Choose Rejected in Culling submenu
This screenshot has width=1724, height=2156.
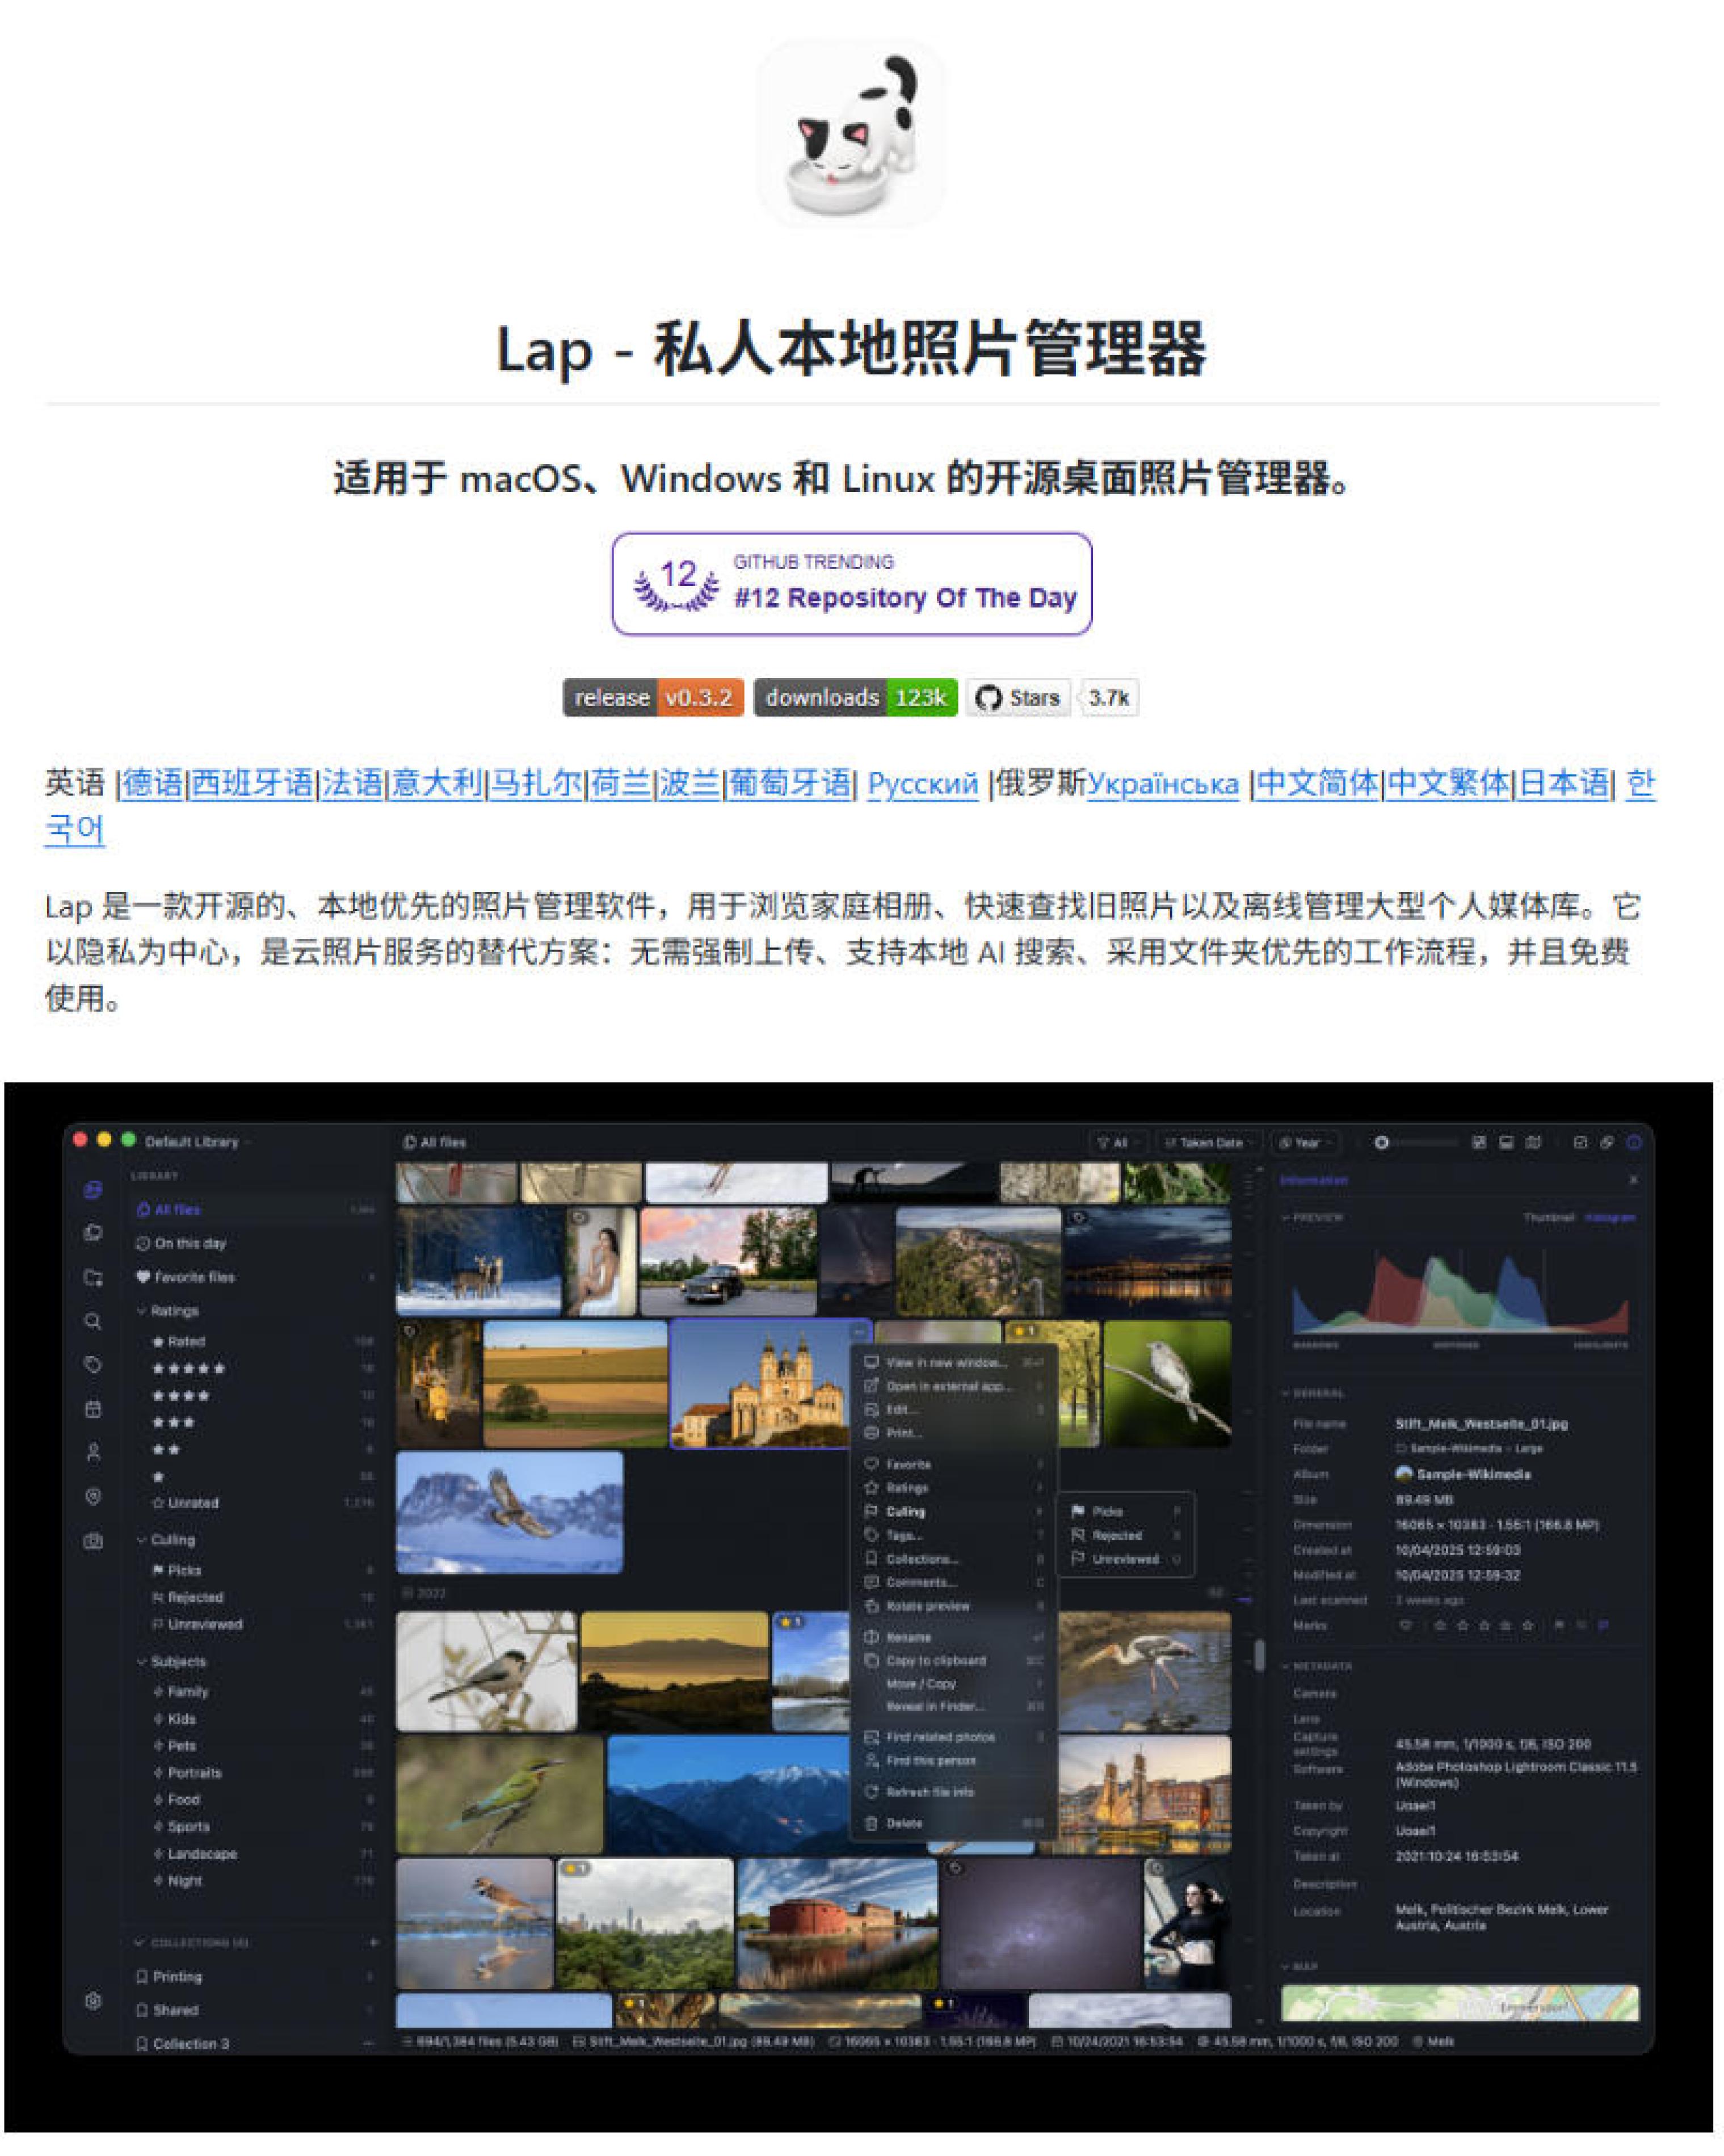tap(1126, 1535)
